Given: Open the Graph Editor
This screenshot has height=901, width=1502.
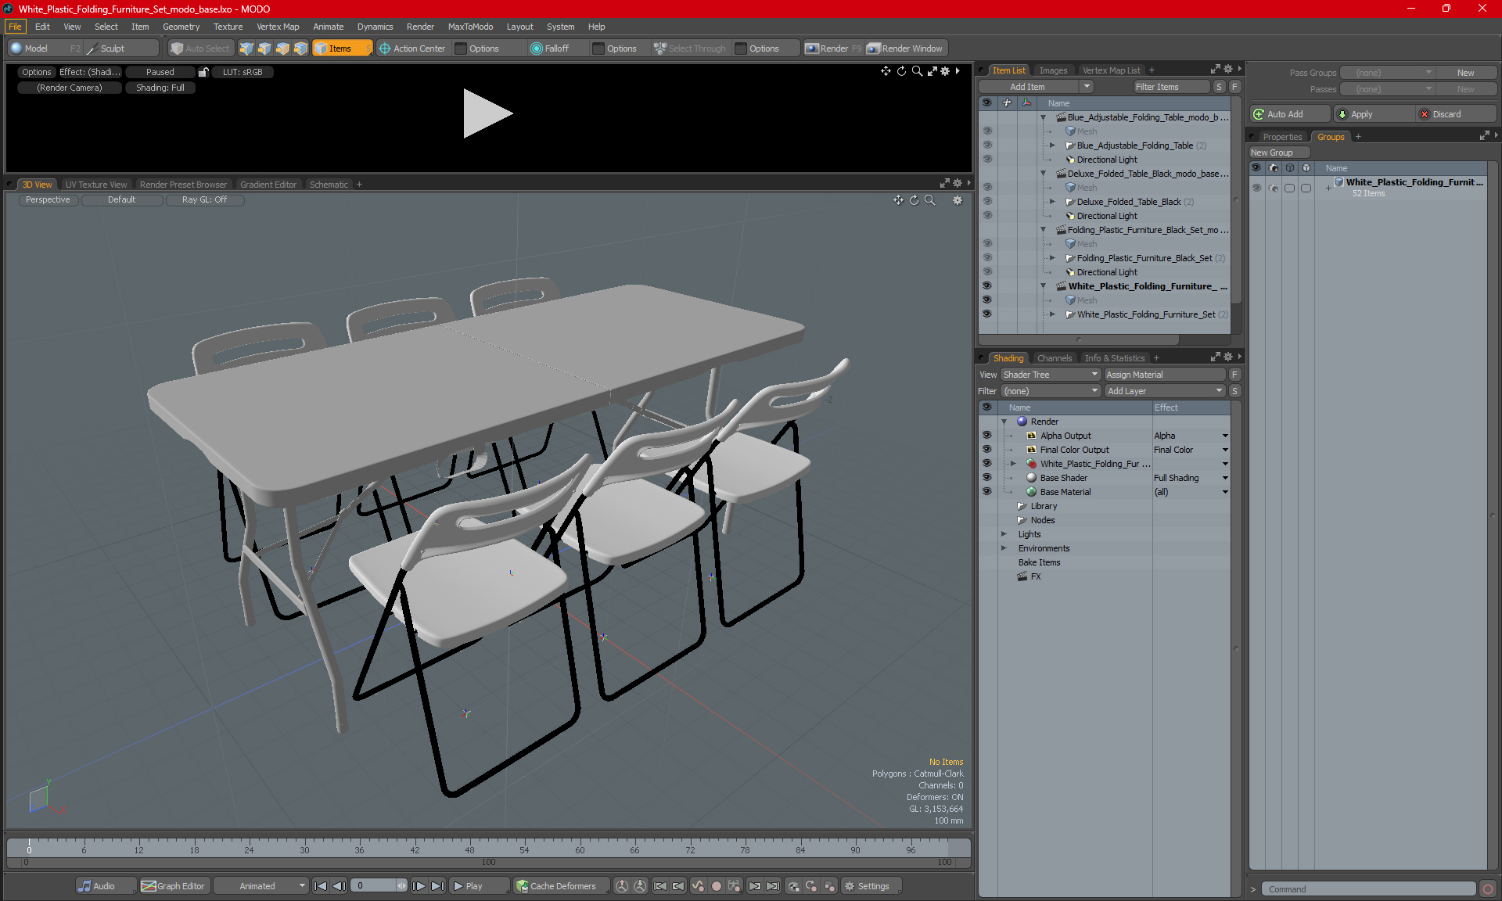Looking at the screenshot, I should tap(174, 886).
